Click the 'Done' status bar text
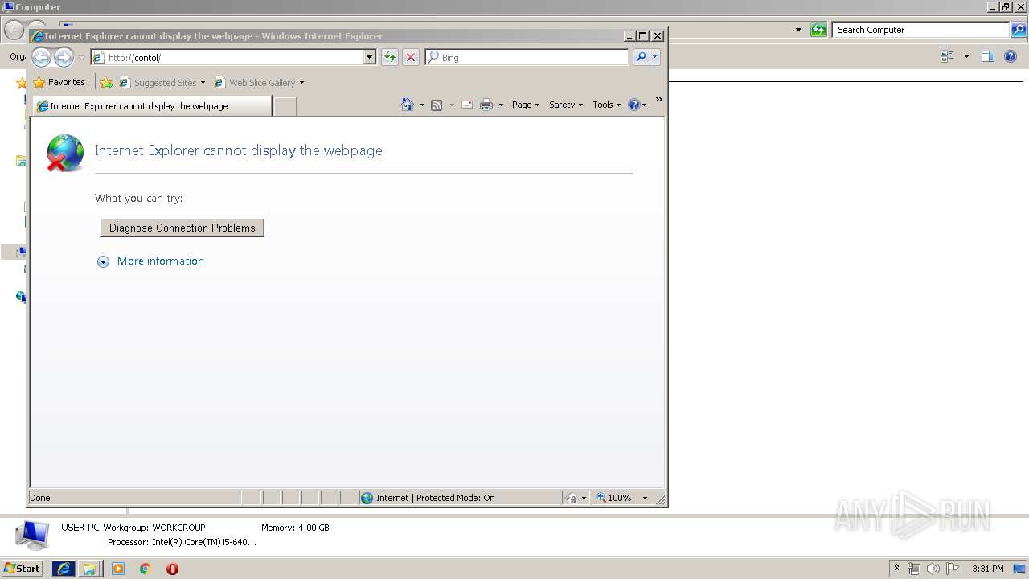 click(40, 498)
